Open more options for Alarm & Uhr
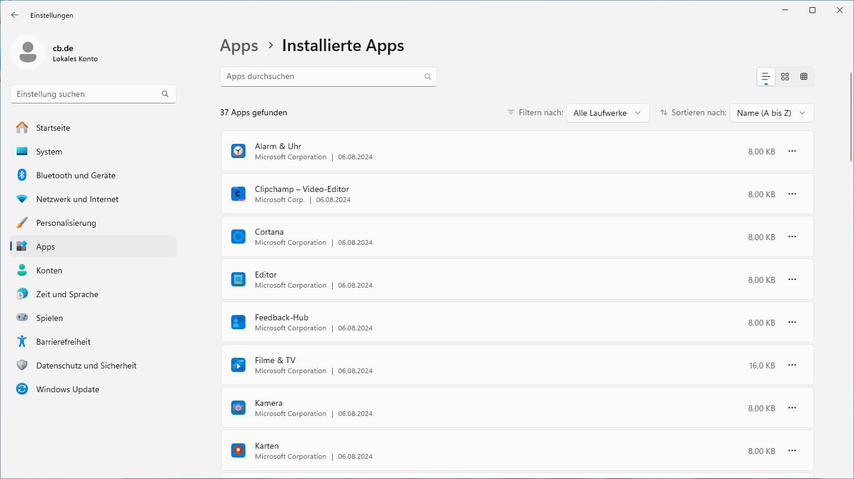 (792, 151)
